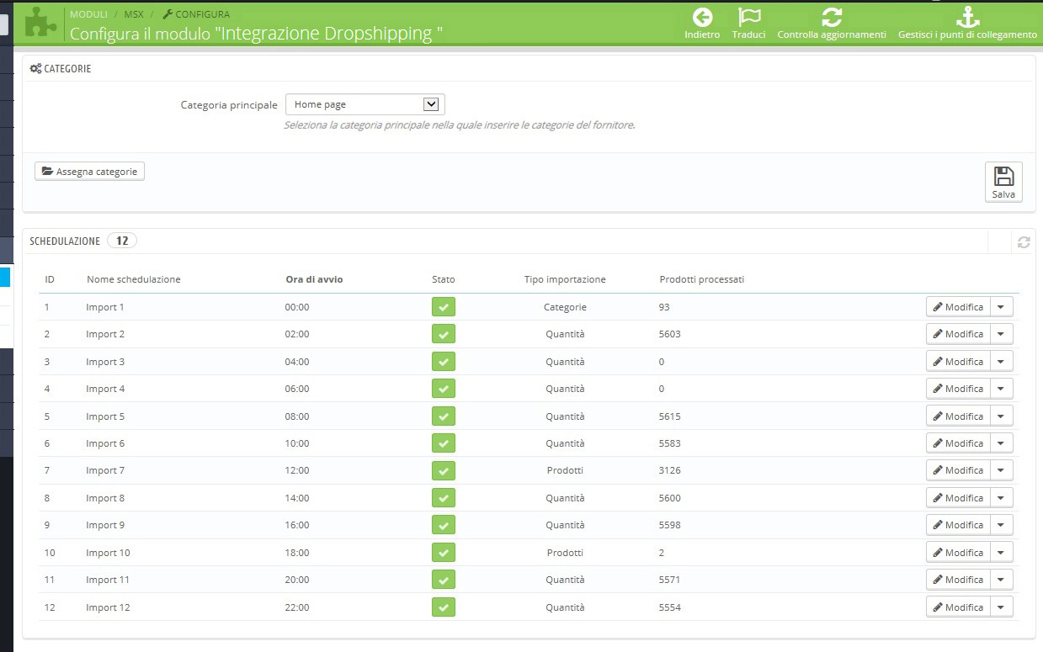Click Modifica for Import 5
1043x652 pixels.
point(958,416)
